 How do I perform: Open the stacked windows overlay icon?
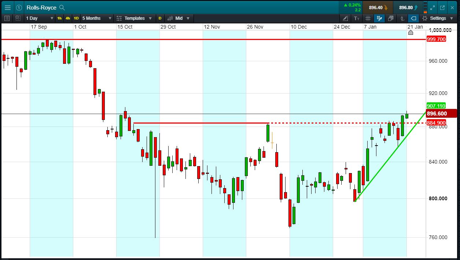(391, 18)
